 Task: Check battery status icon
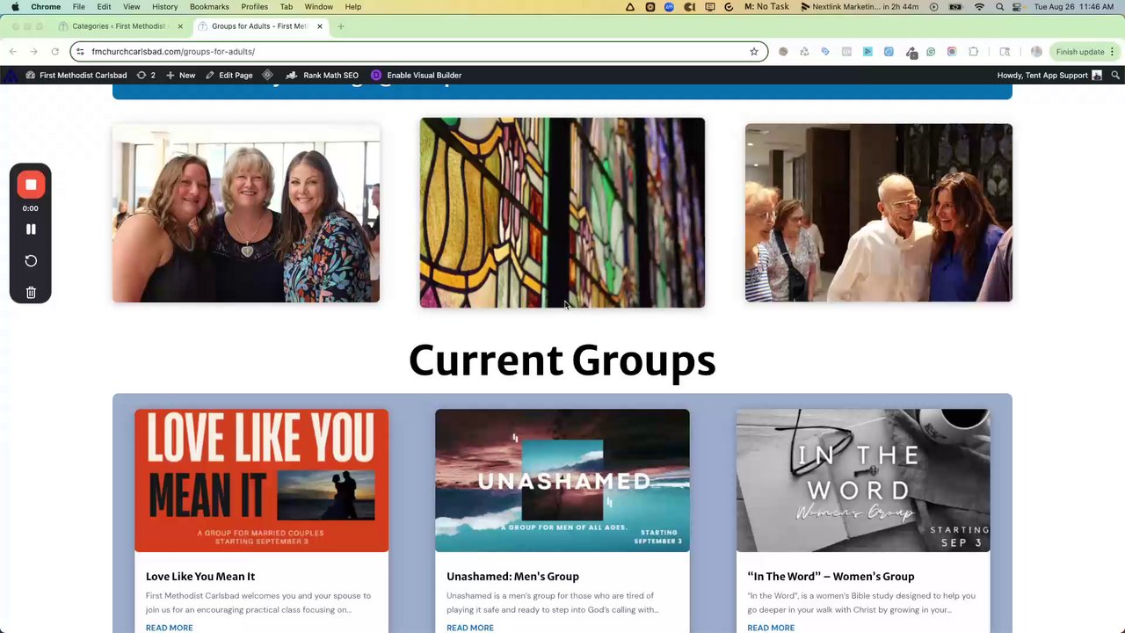tap(955, 7)
